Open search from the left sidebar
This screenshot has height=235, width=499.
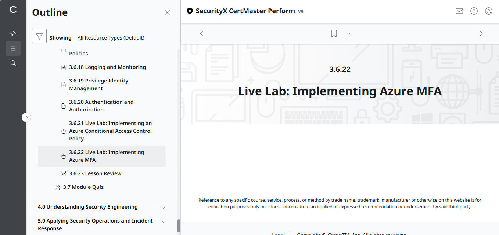click(13, 63)
